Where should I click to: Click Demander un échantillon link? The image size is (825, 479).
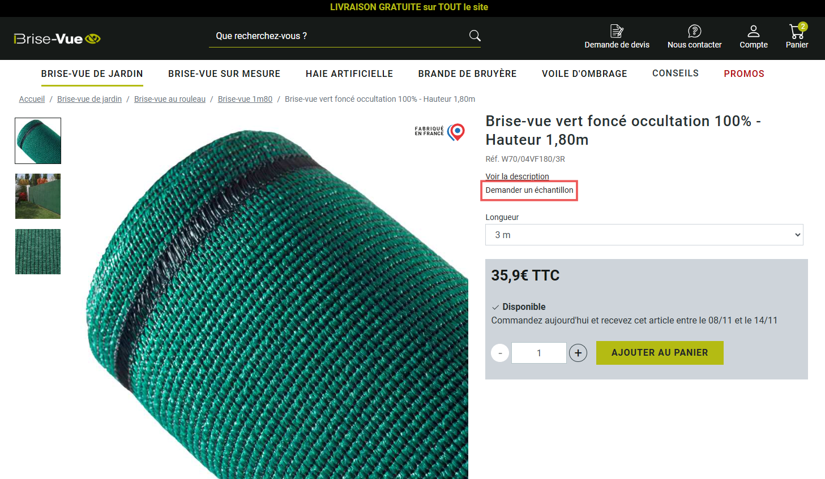(x=529, y=190)
